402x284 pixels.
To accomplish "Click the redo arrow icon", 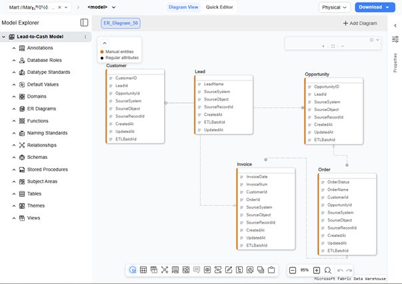I will click(349, 270).
